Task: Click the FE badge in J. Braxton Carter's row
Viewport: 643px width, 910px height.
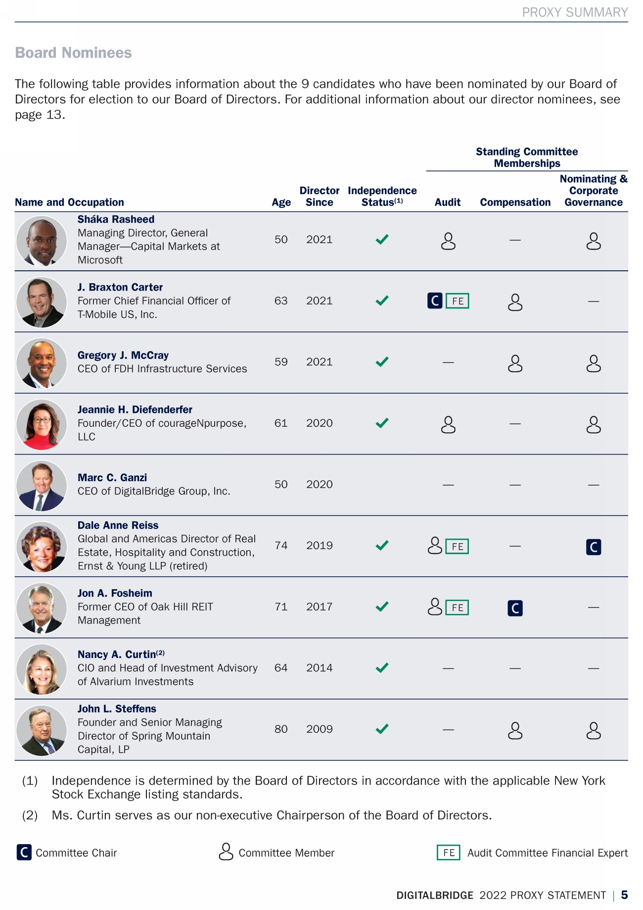Action: pos(458,301)
